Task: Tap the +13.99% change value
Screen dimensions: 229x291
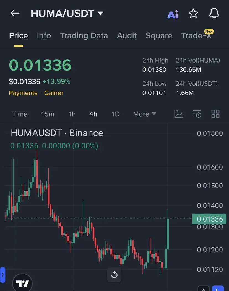Action: [56, 81]
